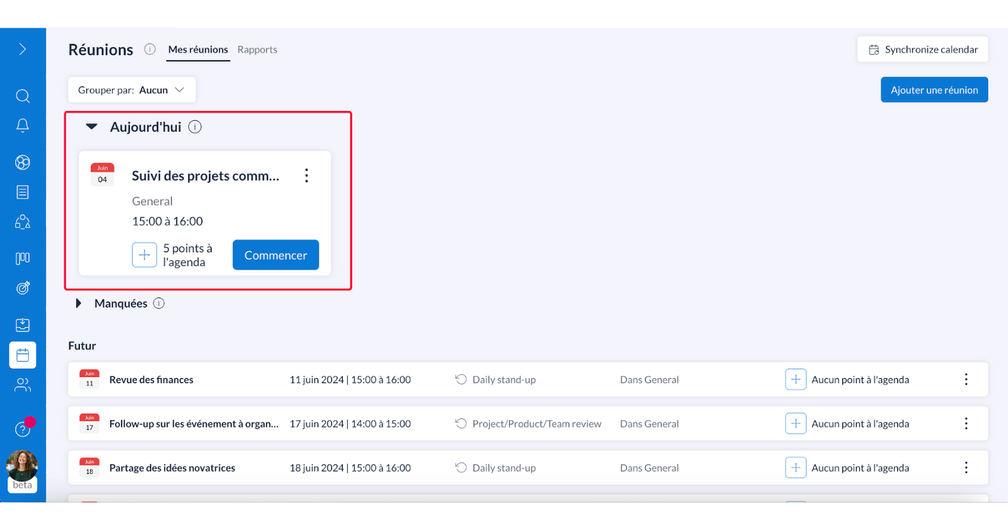This screenshot has width=1008, height=530.
Task: Click the text 17 juin 2024 | 14:00 à 15:00
Action: point(350,423)
